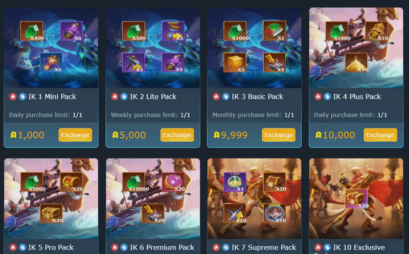The width and height of the screenshot is (409, 254).
Task: Click the purple scroll x6 icon in Mini Pack
Action: (x=72, y=31)
